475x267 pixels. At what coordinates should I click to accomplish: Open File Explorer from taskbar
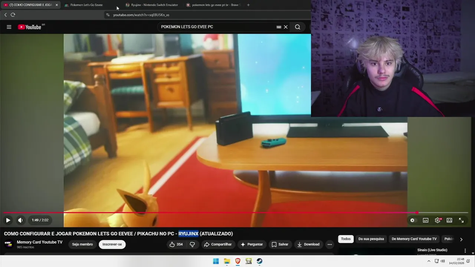[x=227, y=261]
